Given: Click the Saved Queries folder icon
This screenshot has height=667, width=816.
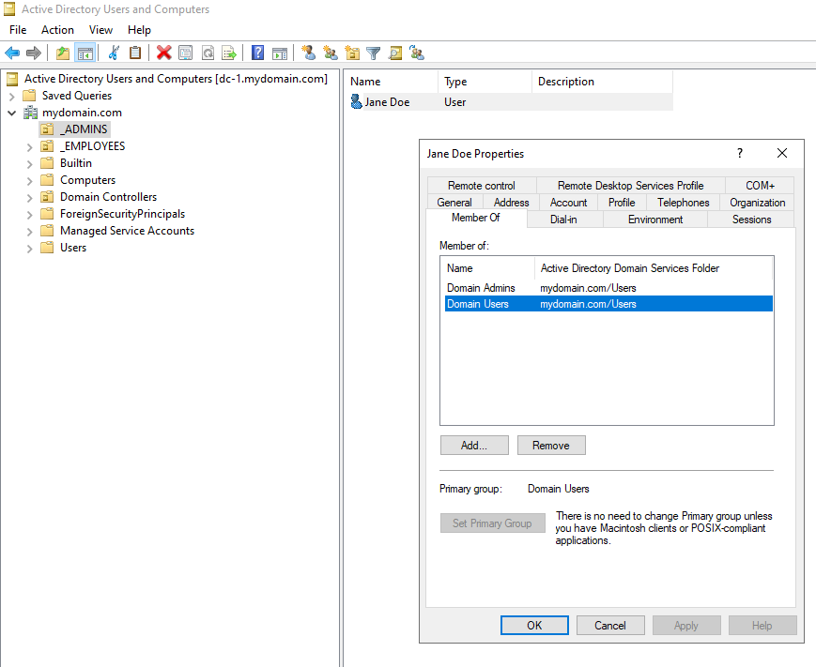Looking at the screenshot, I should click(x=29, y=96).
